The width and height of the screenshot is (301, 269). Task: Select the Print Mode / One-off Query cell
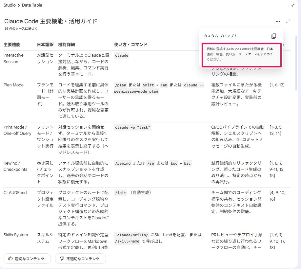[x=17, y=130]
